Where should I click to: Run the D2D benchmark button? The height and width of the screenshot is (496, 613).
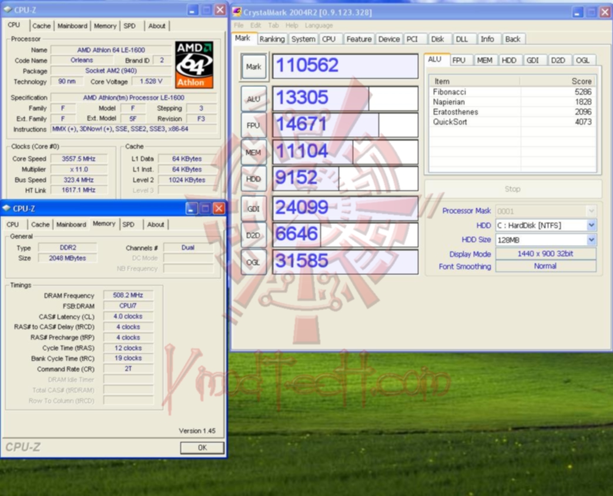pos(254,235)
